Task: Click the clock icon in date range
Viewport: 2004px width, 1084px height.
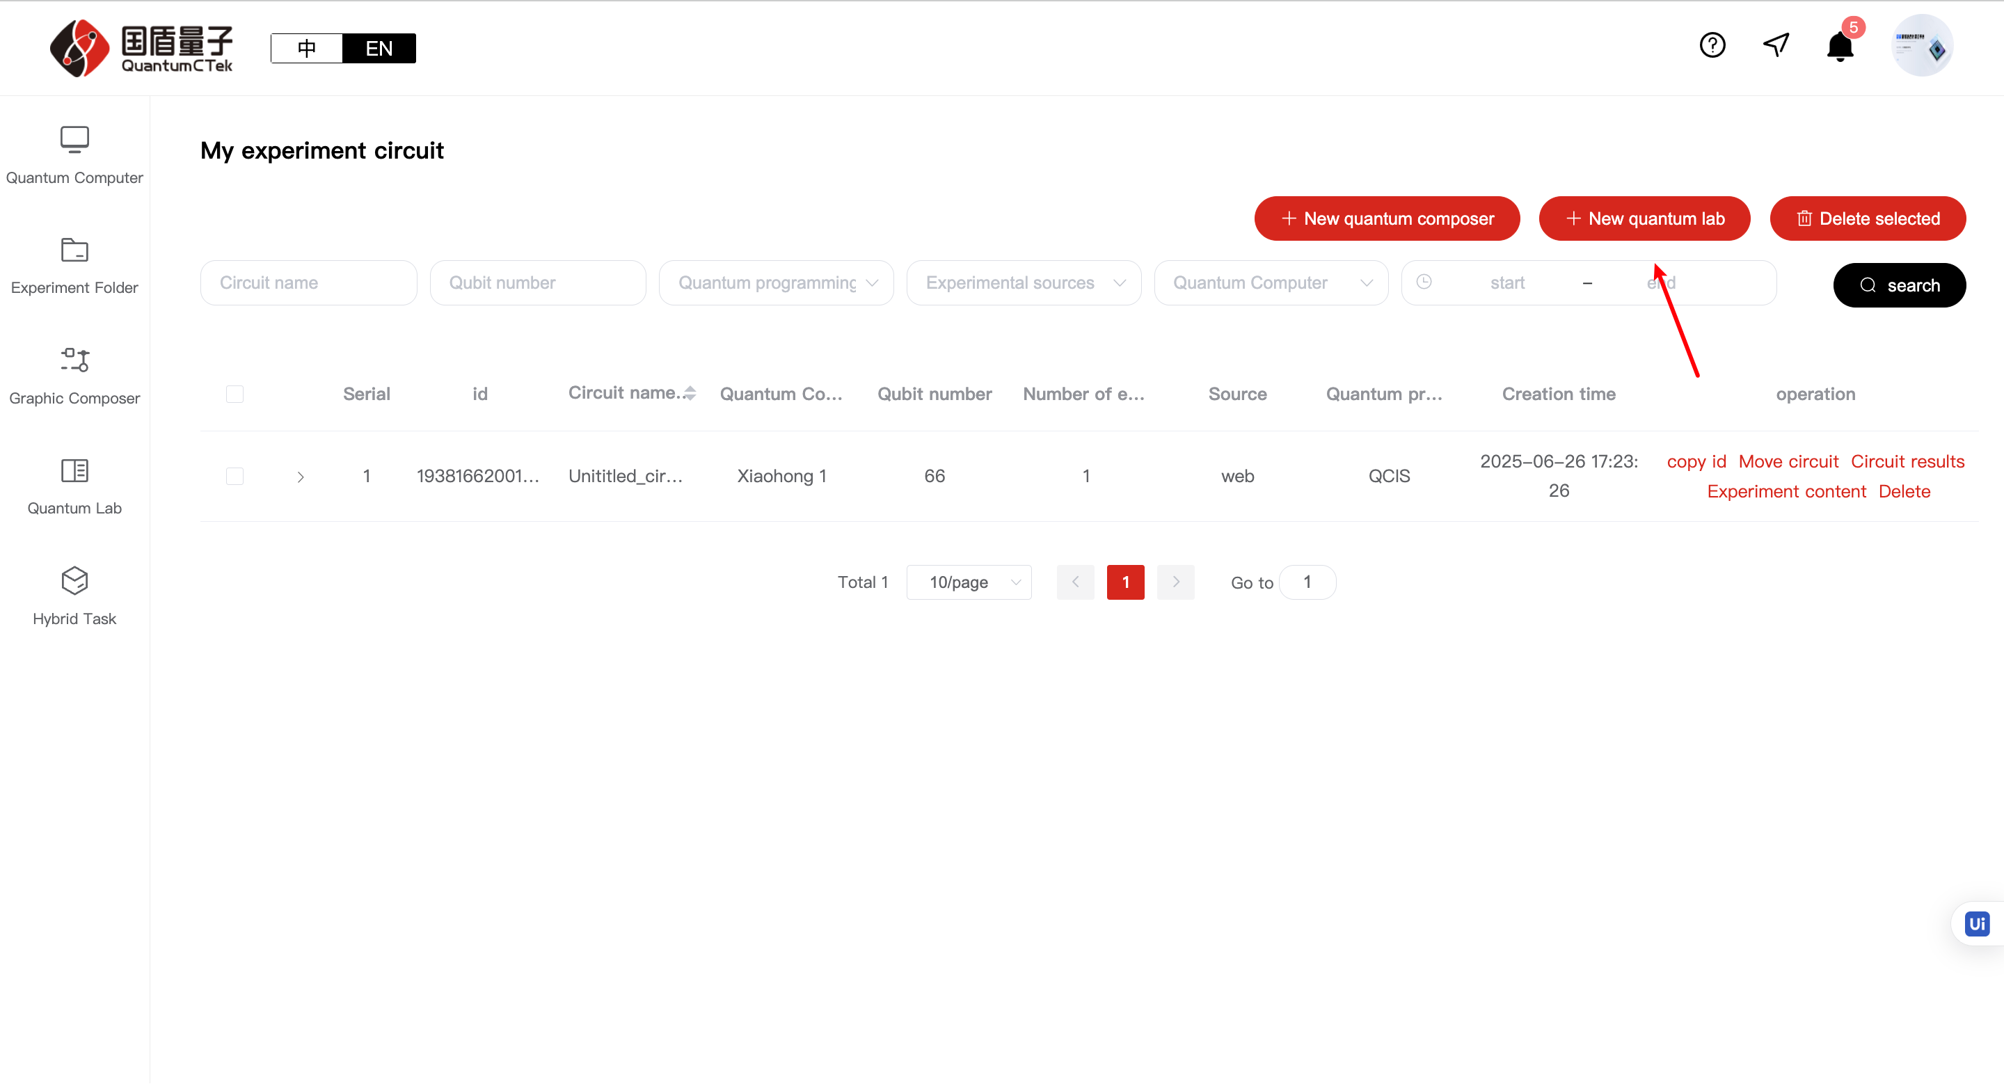Action: 1424,282
